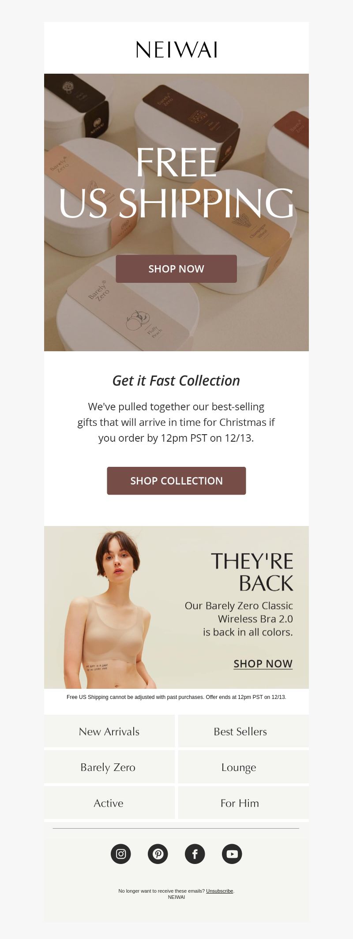353x939 pixels.
Task: Open the New Arrivals category
Action: 109,731
